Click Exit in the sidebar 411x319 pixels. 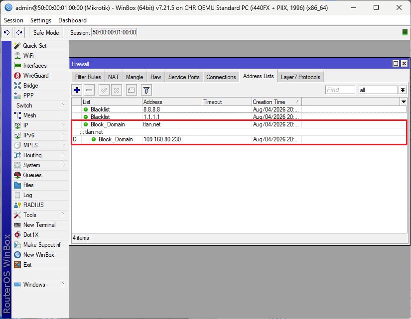click(40, 265)
